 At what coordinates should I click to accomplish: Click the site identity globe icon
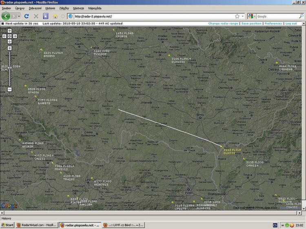coord(71,16)
